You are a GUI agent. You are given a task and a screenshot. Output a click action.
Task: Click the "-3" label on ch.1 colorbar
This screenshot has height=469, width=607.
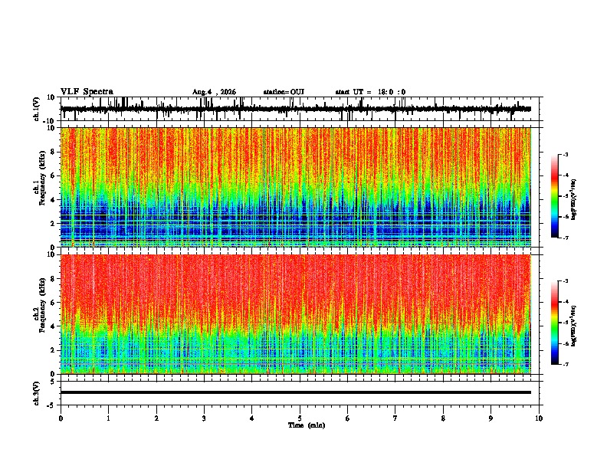[x=565, y=154]
